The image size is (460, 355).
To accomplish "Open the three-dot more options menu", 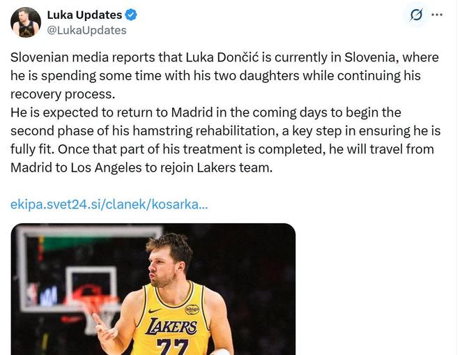I will pos(437,15).
